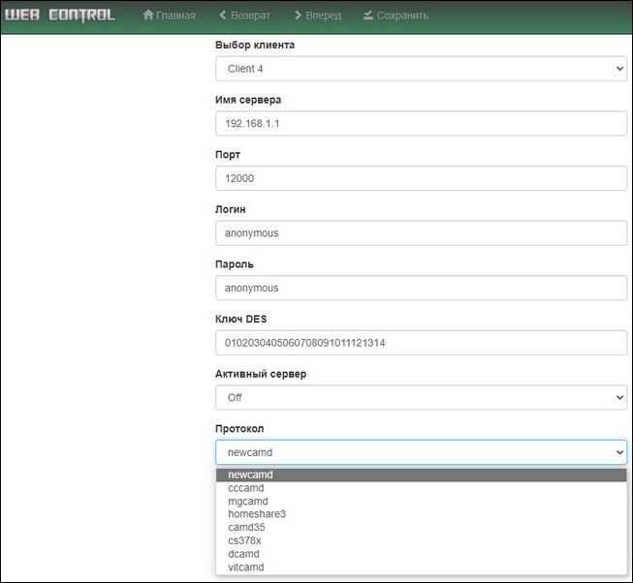Select vitcamd option in protocol list
The height and width of the screenshot is (583, 633).
point(421,568)
